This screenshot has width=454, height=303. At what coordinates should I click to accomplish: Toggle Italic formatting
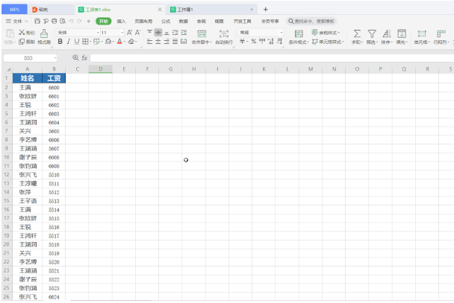coord(69,42)
